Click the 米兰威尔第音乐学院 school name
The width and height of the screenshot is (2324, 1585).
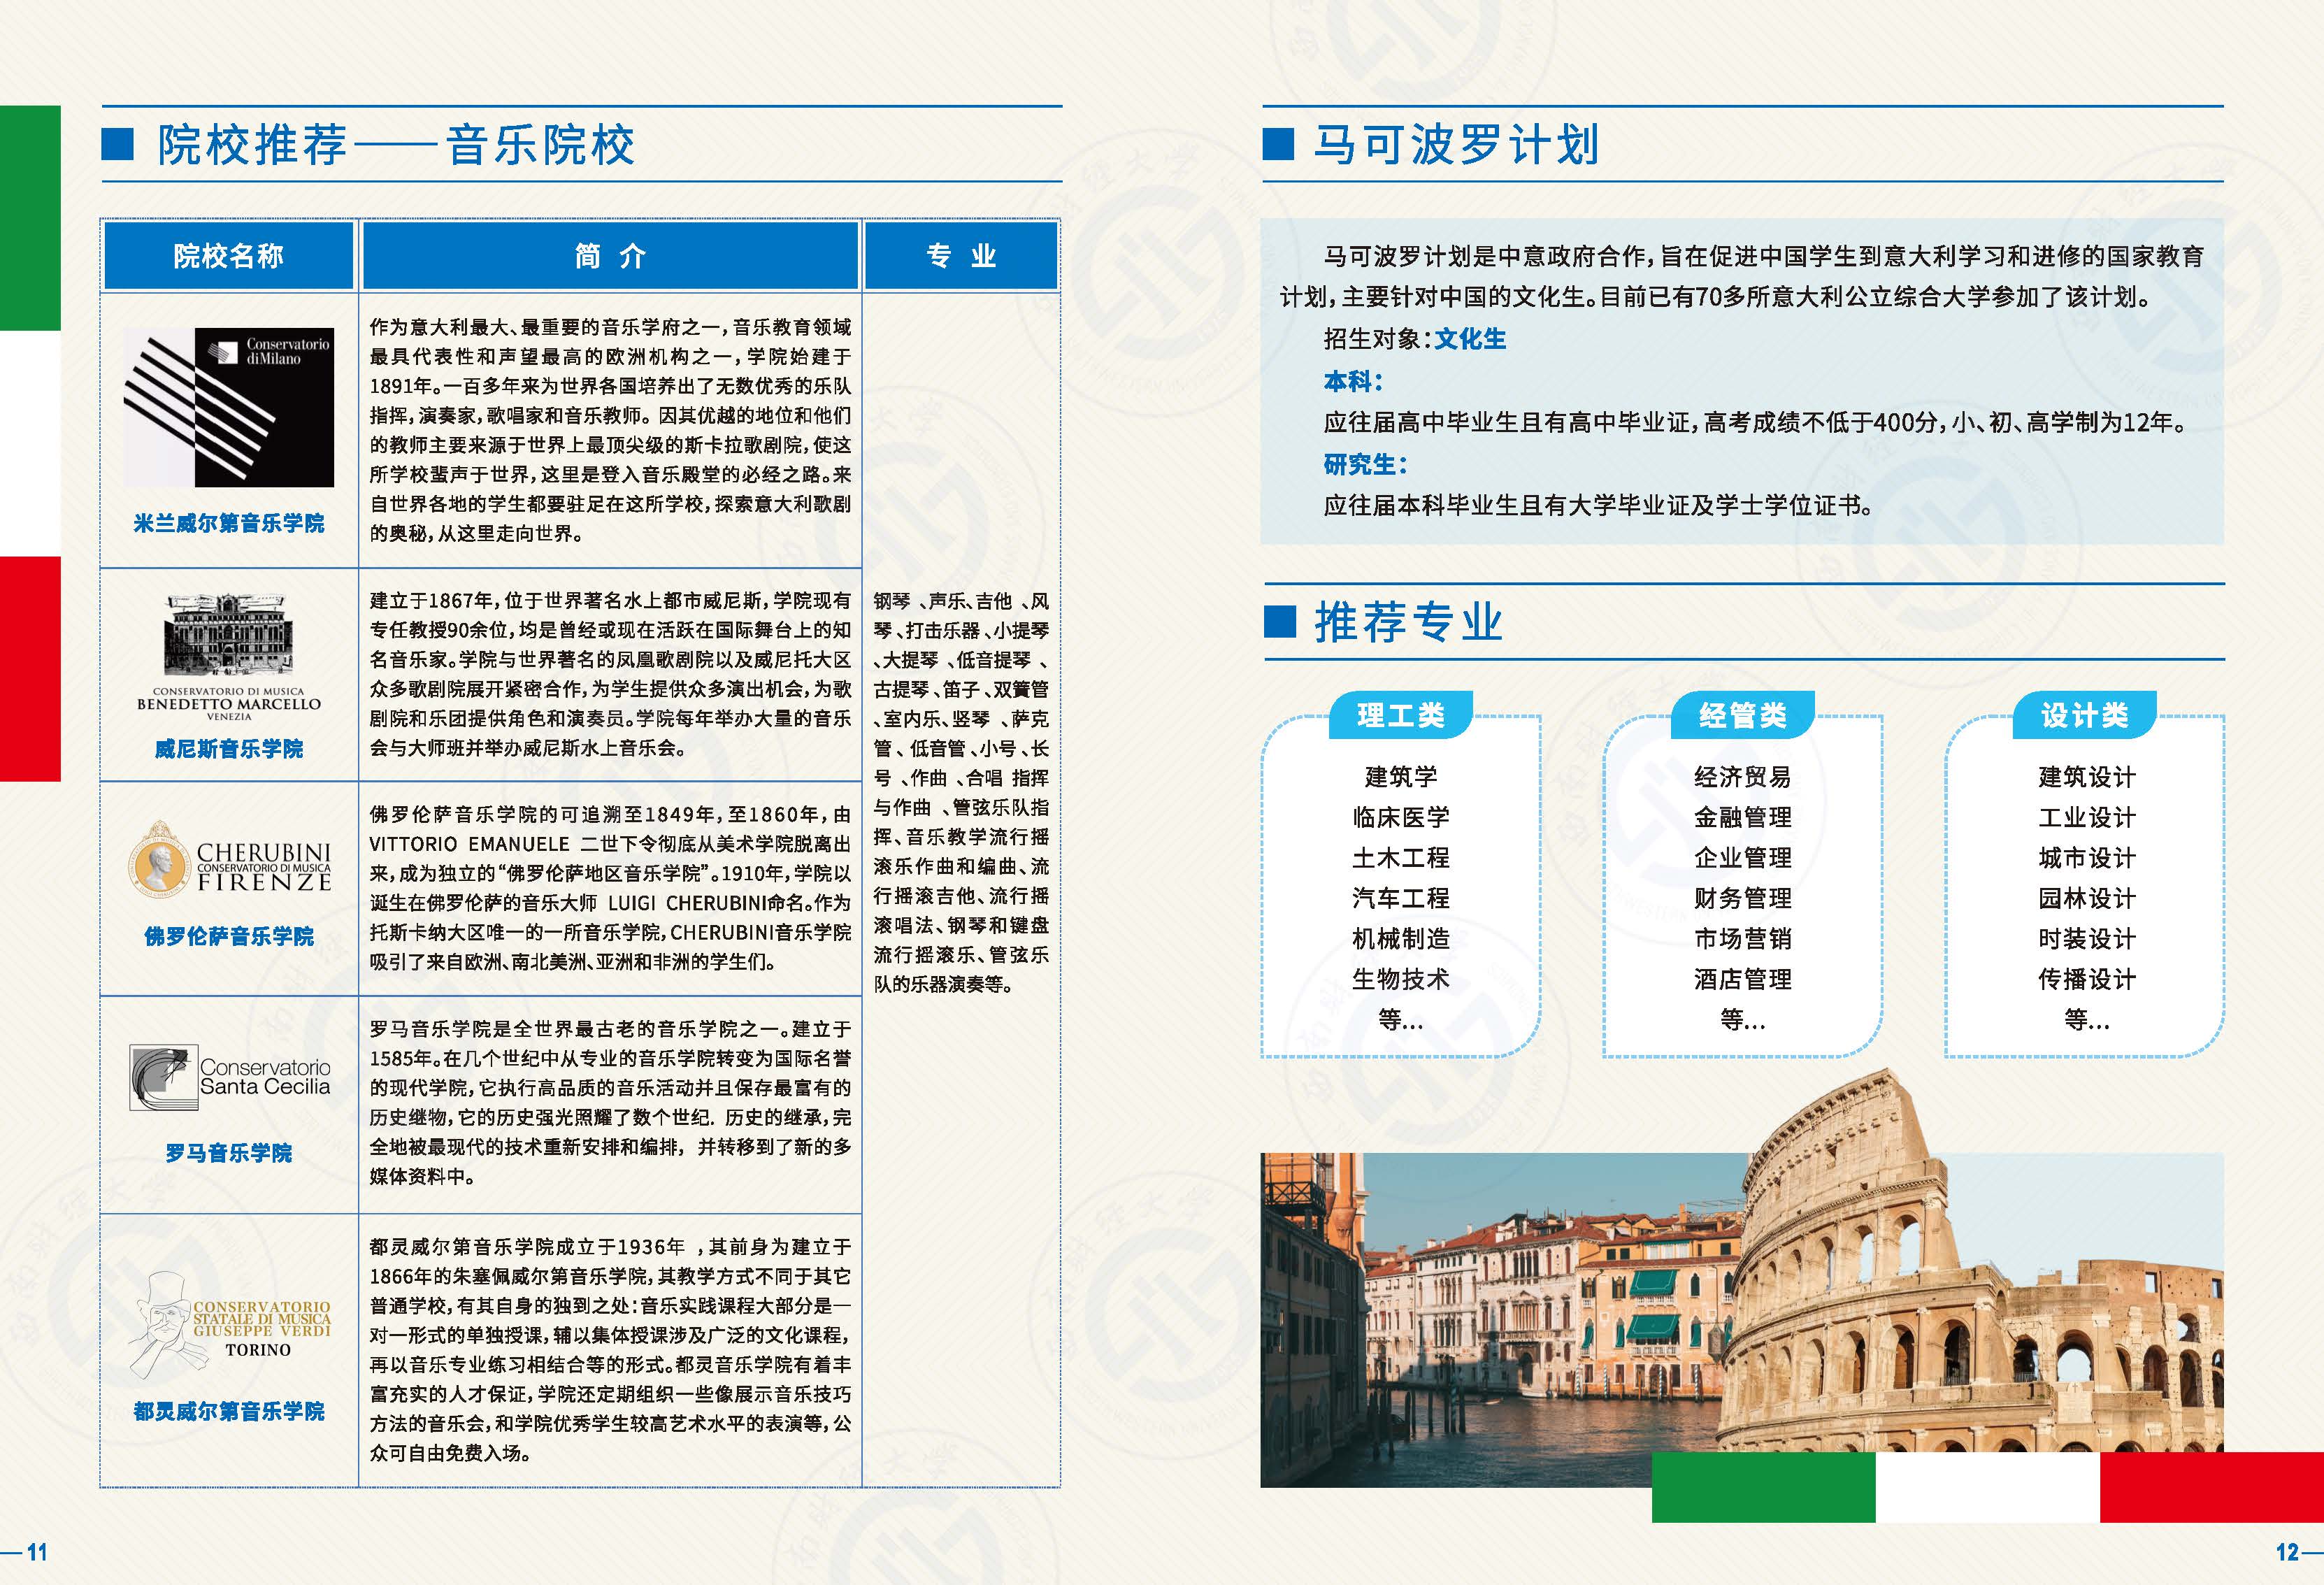pyautogui.click(x=228, y=523)
